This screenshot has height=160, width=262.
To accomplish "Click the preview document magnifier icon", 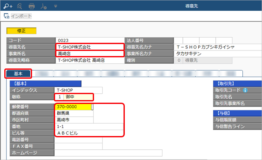I will click(20, 6).
